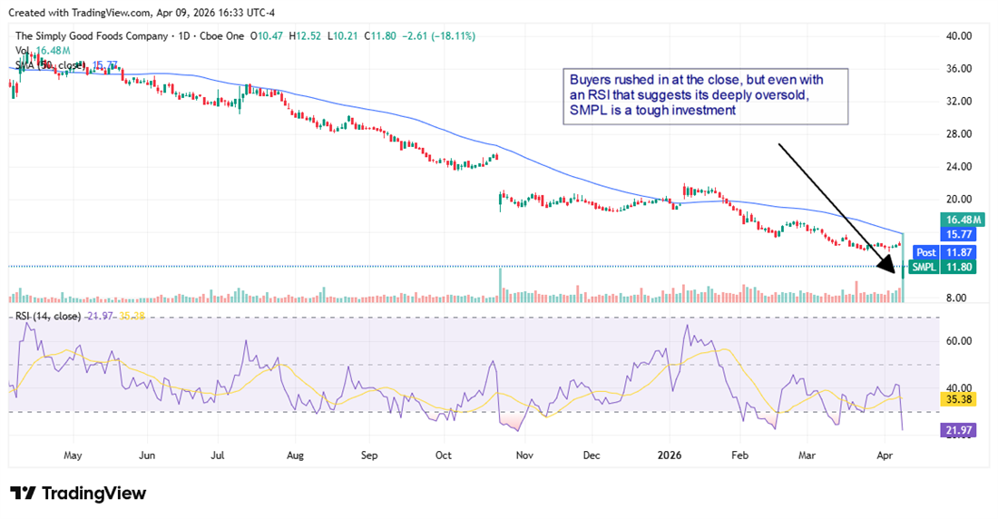Click the black annotation arrow
The width and height of the screenshot is (998, 519).
pos(837,206)
